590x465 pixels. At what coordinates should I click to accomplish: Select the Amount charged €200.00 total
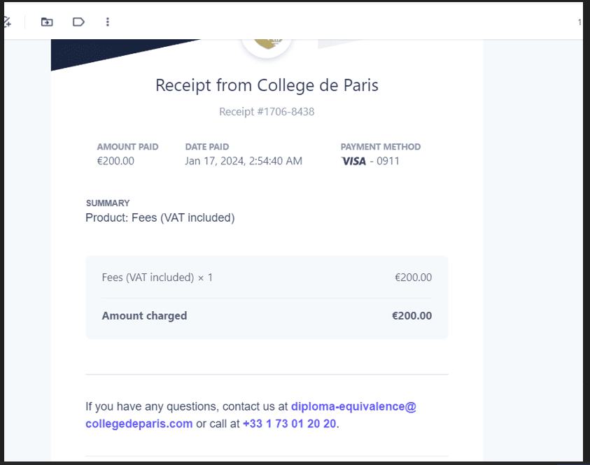267,316
